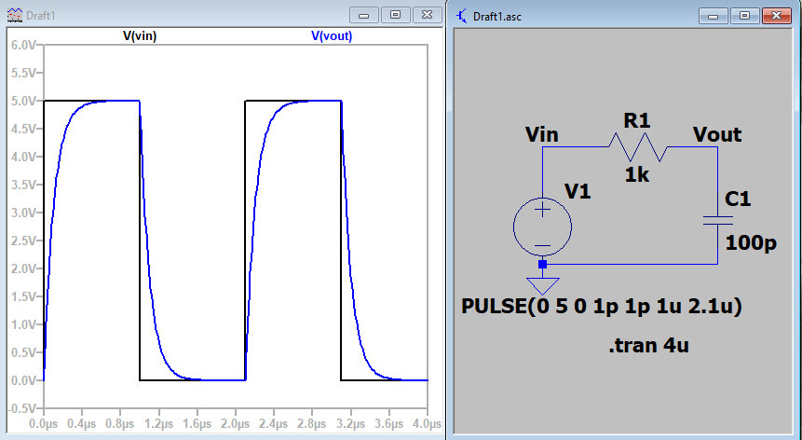Select the ground symbol in schematic
Screen dimensions: 802x440
tap(542, 284)
